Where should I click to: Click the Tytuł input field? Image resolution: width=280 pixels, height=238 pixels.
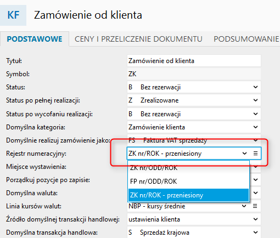point(194,61)
